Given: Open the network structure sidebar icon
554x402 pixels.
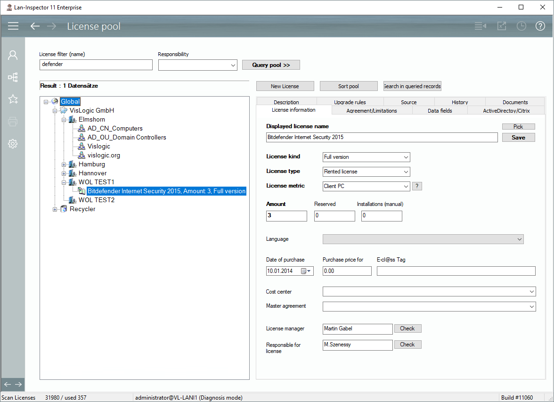Looking at the screenshot, I should coord(13,77).
